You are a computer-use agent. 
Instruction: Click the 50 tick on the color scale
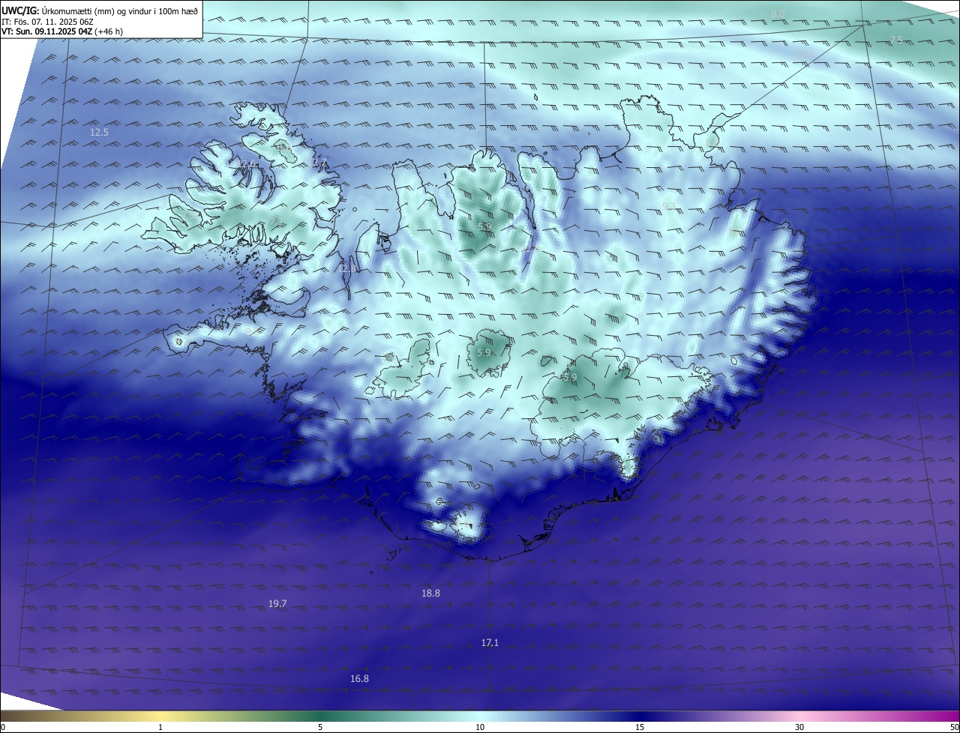coord(954,727)
